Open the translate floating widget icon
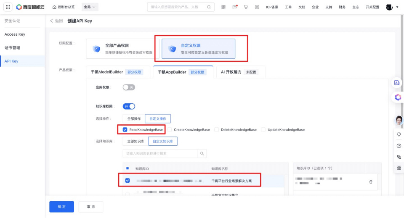404x218 pixels. point(397,83)
